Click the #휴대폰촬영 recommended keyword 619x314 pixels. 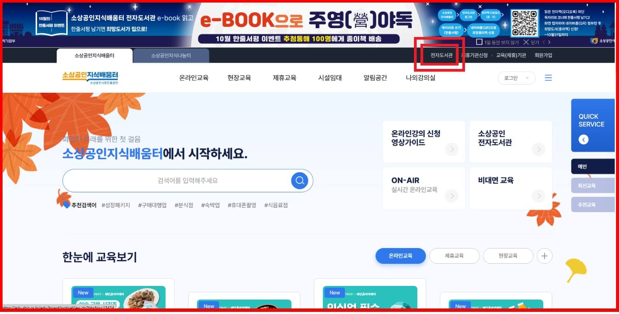[x=242, y=205]
